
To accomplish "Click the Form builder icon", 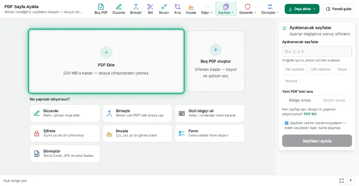I will (x=182, y=133).
